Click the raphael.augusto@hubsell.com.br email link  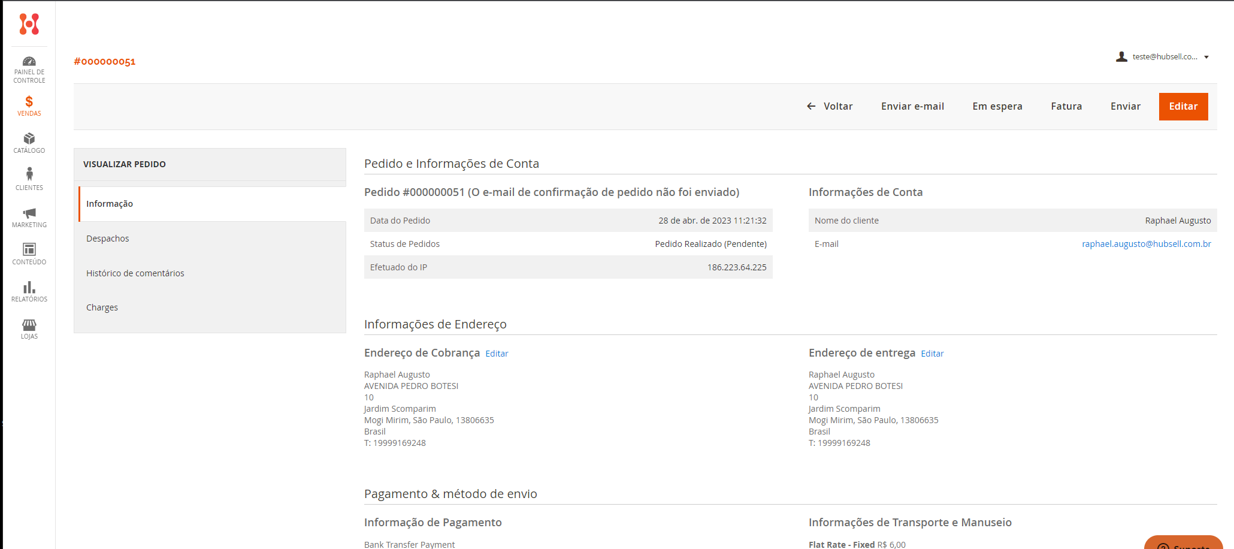pos(1146,244)
